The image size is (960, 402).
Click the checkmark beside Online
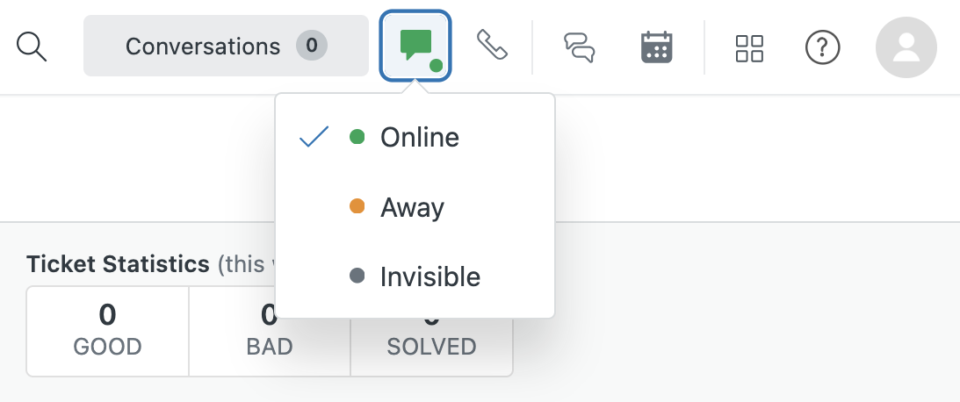(x=314, y=137)
